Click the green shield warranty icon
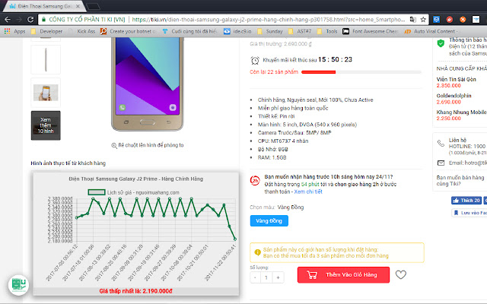Viewport: 487px width, 304px height. [441, 43]
